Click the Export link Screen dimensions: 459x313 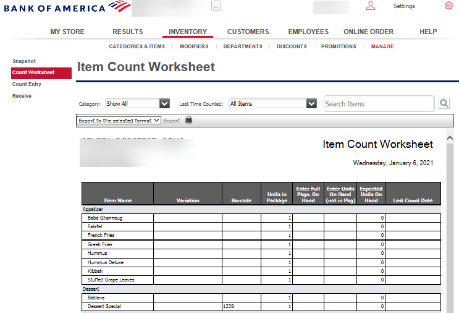tap(172, 121)
